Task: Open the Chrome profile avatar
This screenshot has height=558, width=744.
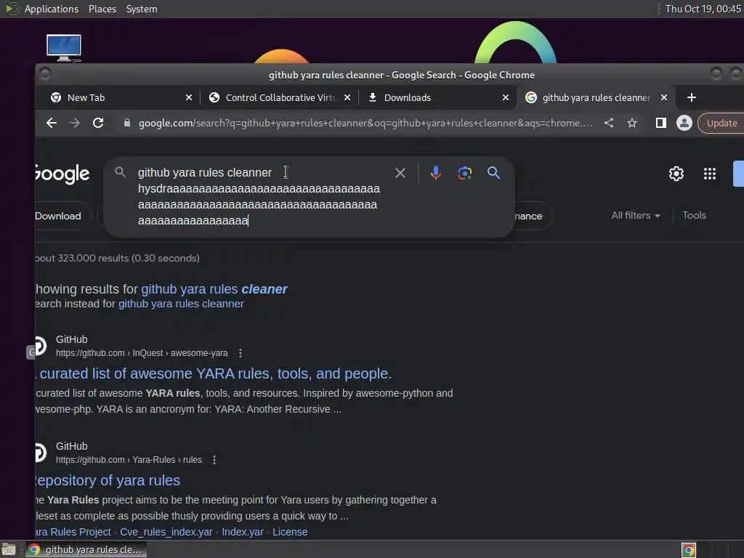Action: [x=684, y=124]
